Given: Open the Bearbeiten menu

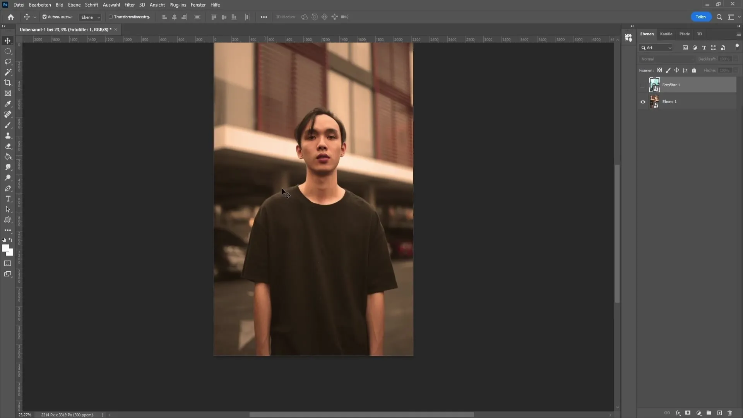Looking at the screenshot, I should coord(40,5).
